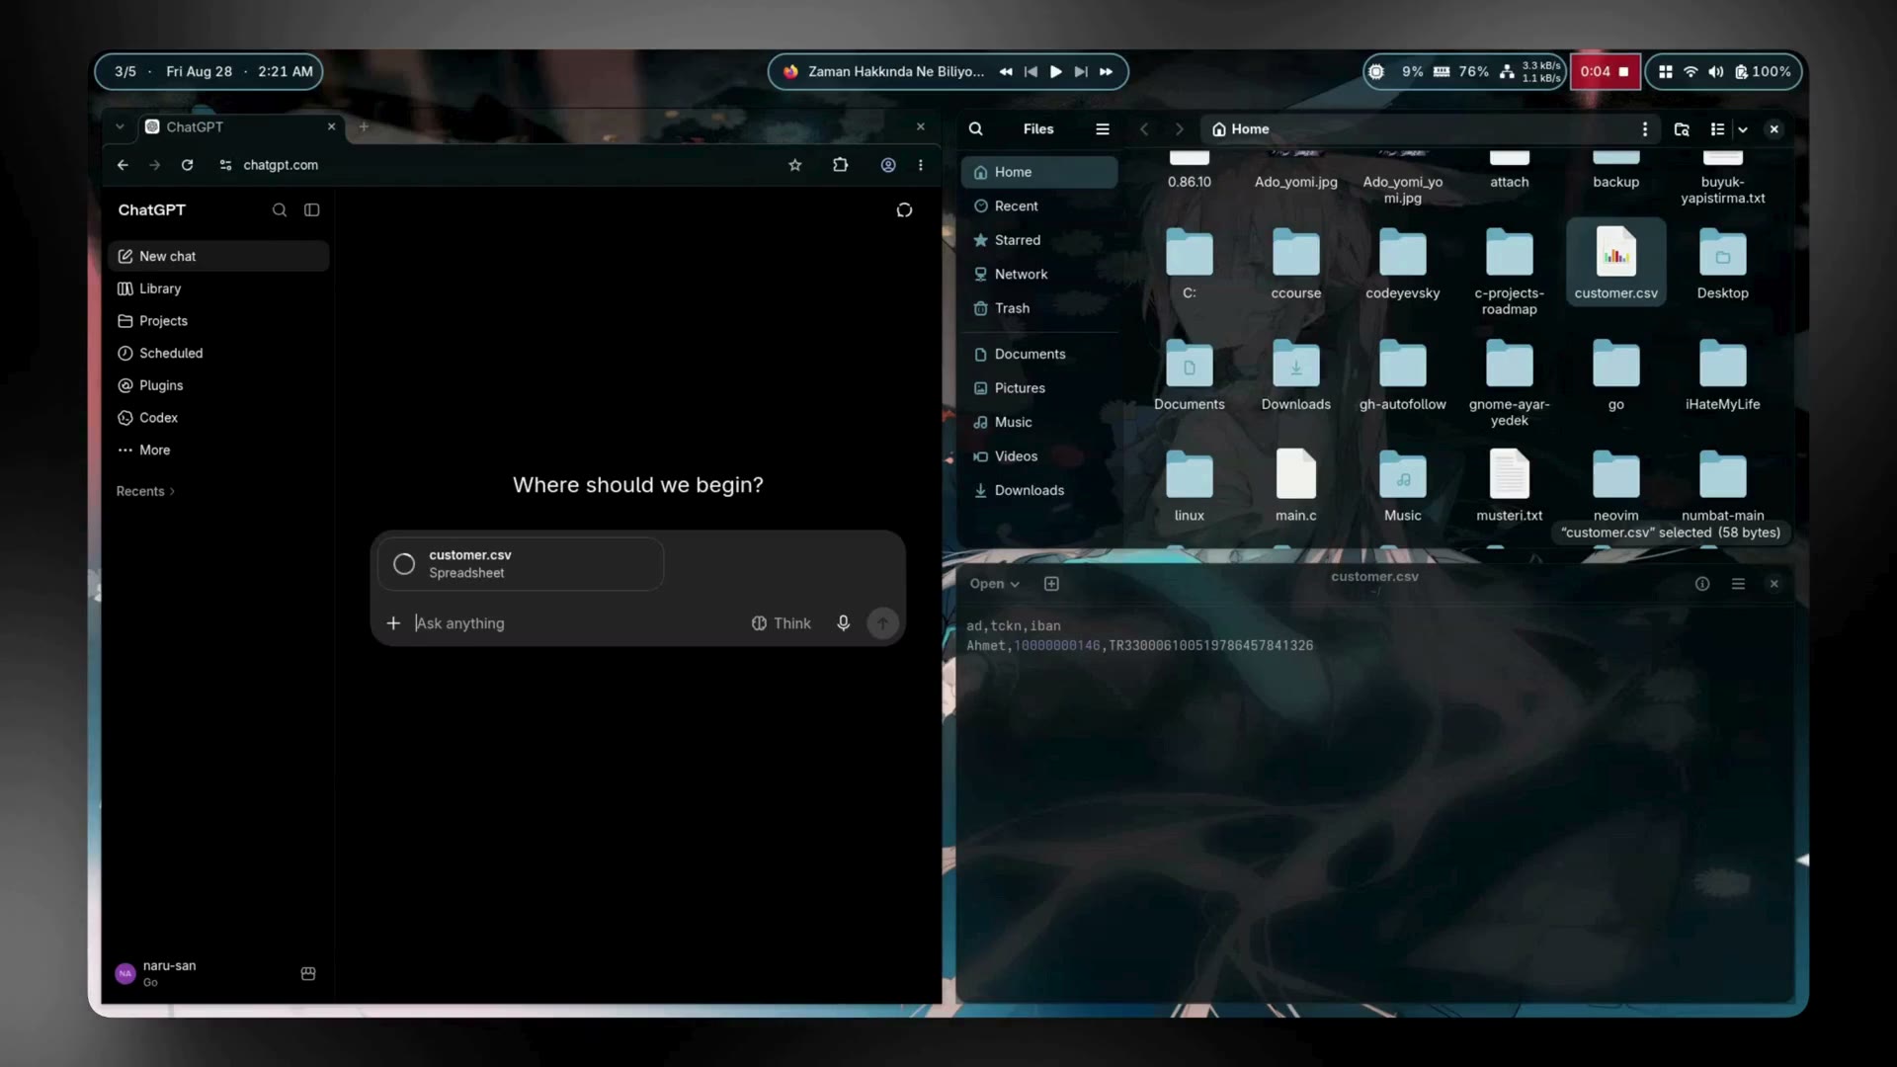Open the Files hamburger menu
Screen dimensions: 1897x1067
(x=1103, y=129)
